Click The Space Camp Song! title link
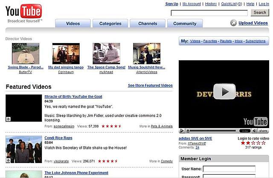Viewport: 273px width, 178px height. click(x=106, y=67)
